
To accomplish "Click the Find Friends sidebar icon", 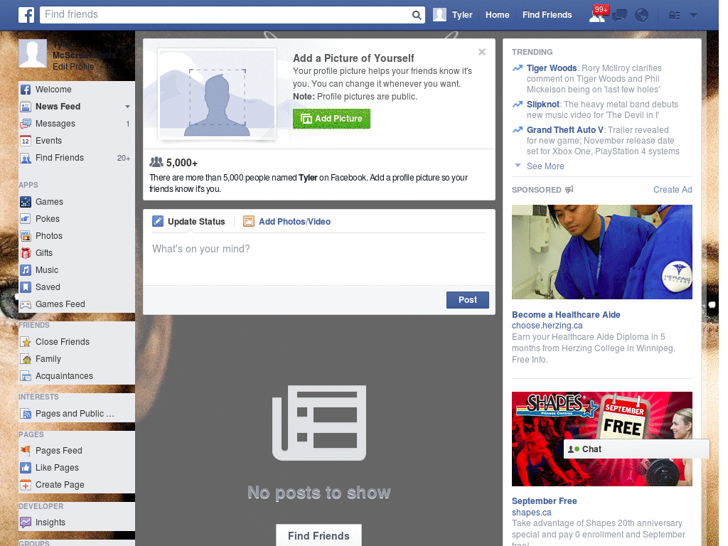I will point(26,159).
